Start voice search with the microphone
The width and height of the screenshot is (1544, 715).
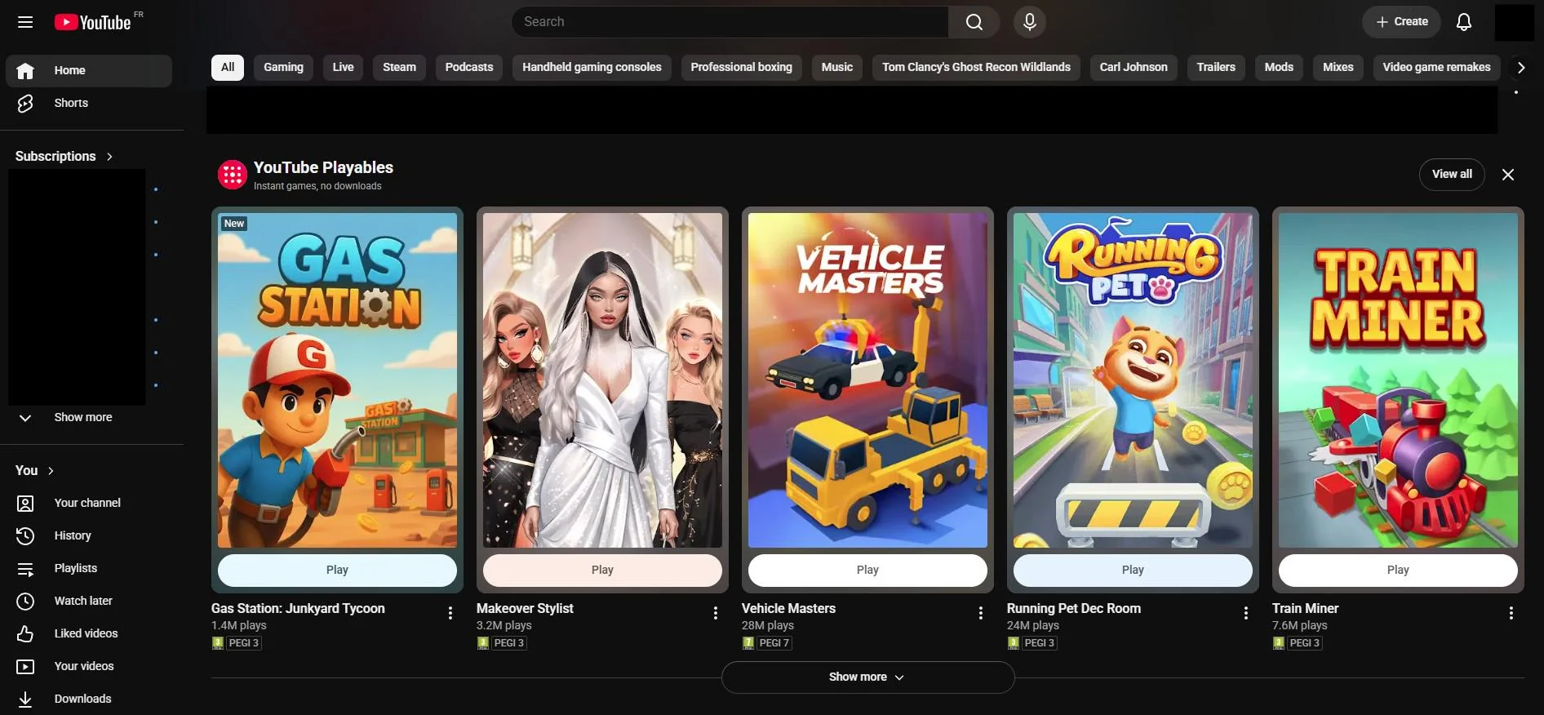(1030, 22)
